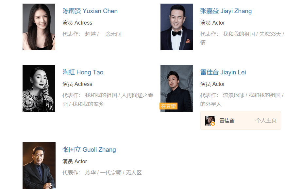Click the 陈雨贤 Yuxian Chen name link
The height and width of the screenshot is (195, 285).
90,11
